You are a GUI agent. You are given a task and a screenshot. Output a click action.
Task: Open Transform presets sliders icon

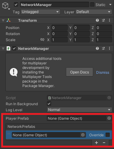tap(103, 20)
